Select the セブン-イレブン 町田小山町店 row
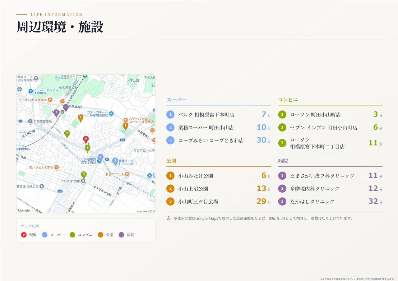This screenshot has width=398, height=281. 330,127
